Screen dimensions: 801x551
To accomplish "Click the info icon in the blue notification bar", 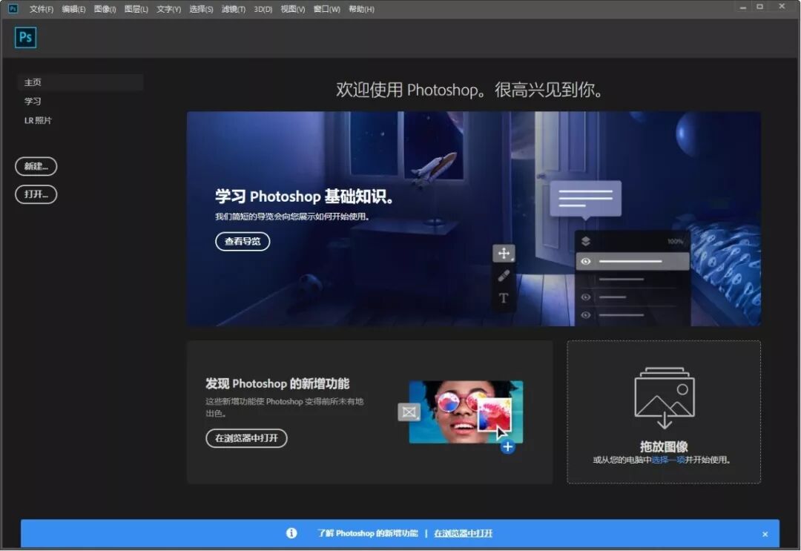I will click(291, 533).
